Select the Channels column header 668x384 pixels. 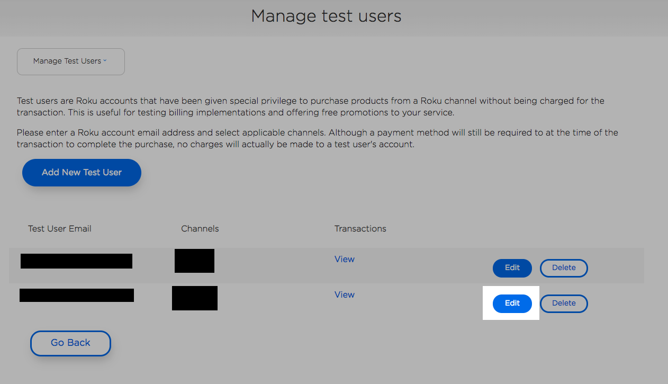pos(200,229)
